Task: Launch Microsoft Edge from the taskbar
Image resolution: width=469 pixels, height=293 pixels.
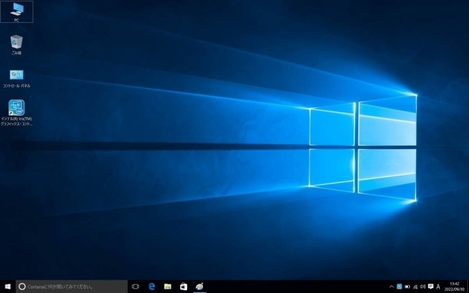Action: point(152,287)
